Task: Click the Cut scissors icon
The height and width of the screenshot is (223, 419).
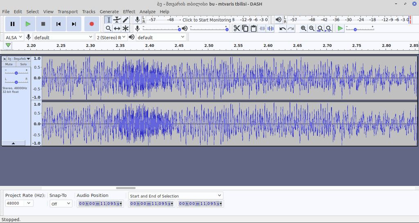Action: pyautogui.click(x=237, y=28)
